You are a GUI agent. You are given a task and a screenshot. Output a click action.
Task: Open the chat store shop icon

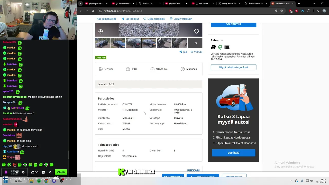(44, 172)
